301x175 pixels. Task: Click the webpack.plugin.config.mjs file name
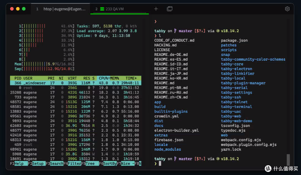(249, 145)
